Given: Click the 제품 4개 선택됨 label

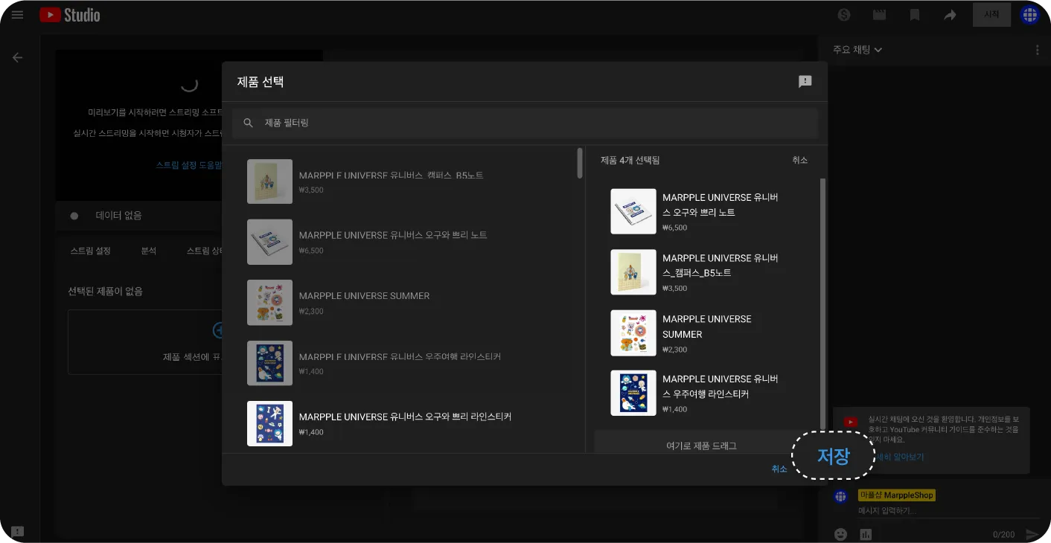Looking at the screenshot, I should (630, 160).
